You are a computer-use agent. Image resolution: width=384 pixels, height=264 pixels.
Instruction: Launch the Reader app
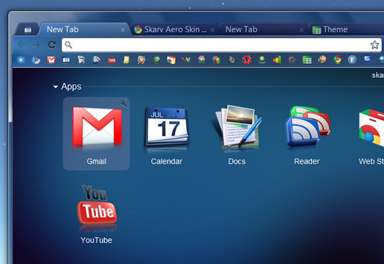click(x=307, y=127)
